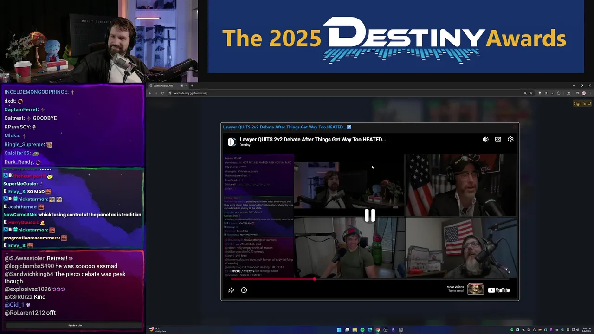594x334 pixels.
Task: Open Google Chrome from the taskbar
Action: tap(378, 330)
